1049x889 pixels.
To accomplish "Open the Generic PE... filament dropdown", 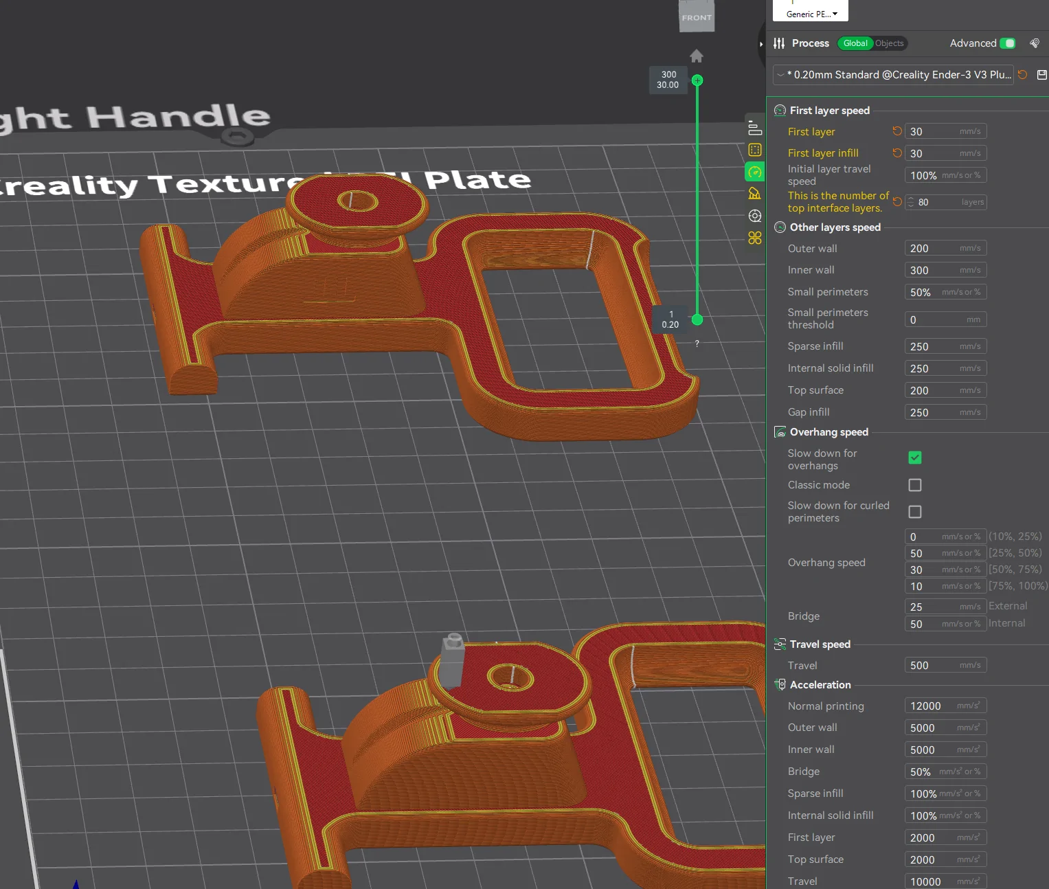I will pos(811,13).
